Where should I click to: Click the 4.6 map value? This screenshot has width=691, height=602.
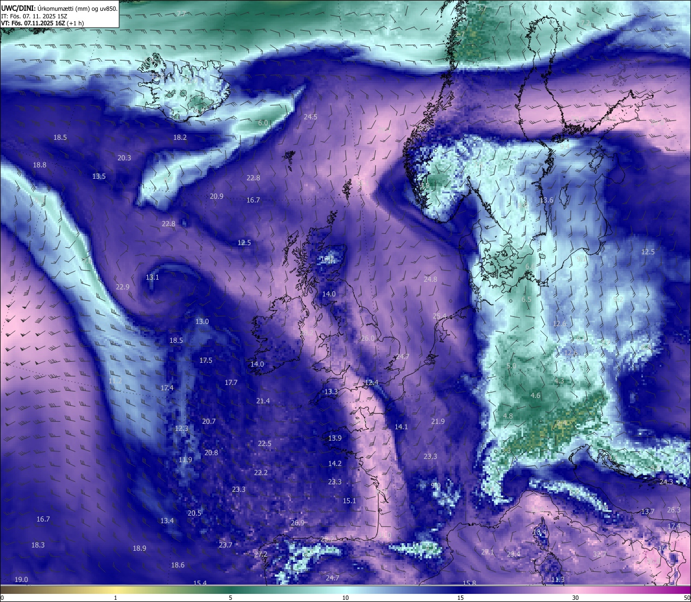pyautogui.click(x=536, y=396)
